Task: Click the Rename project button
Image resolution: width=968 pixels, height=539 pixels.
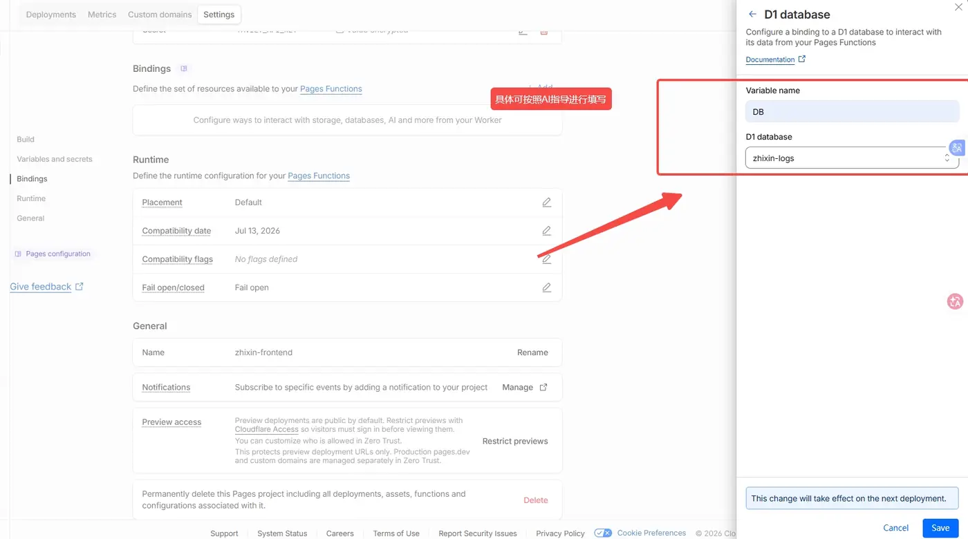Action: [532, 352]
